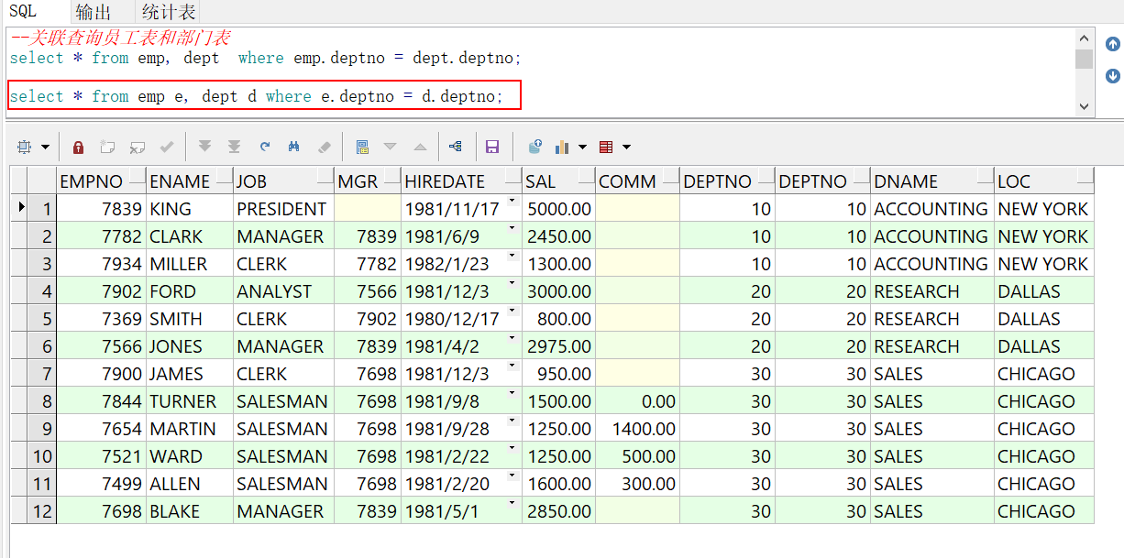
Task: Click the COMM column header
Action: click(637, 181)
